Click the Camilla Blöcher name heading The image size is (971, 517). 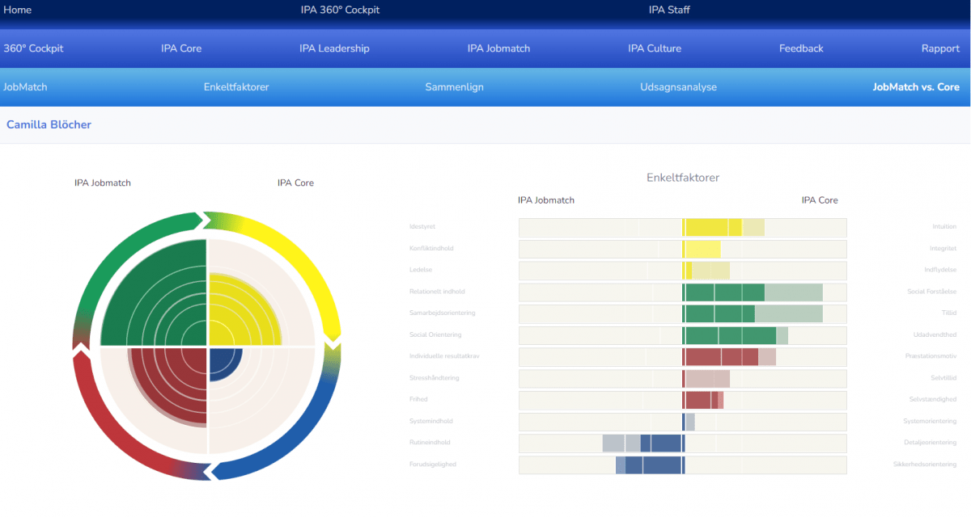(49, 124)
